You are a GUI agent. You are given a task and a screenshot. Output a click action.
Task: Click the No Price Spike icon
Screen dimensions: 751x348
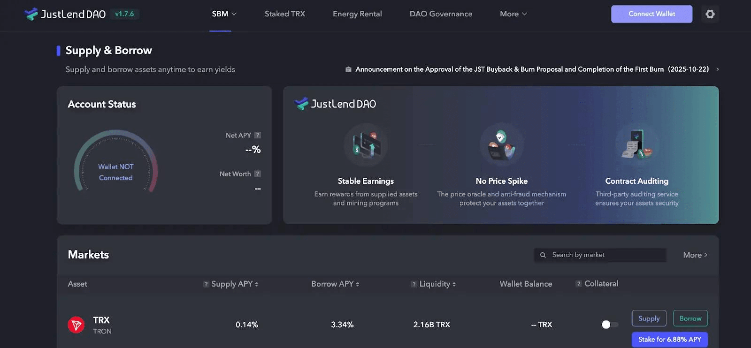pos(501,145)
